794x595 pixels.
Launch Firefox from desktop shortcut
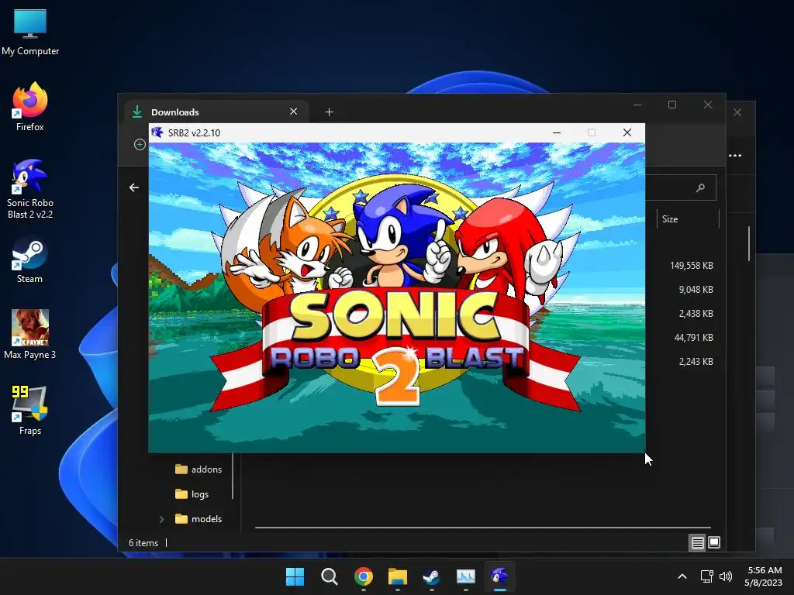click(x=30, y=107)
